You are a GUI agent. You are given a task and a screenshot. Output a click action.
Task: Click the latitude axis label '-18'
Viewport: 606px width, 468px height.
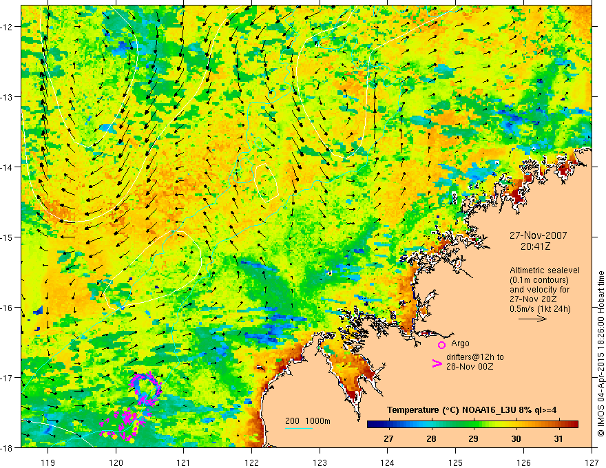[x=8, y=447]
